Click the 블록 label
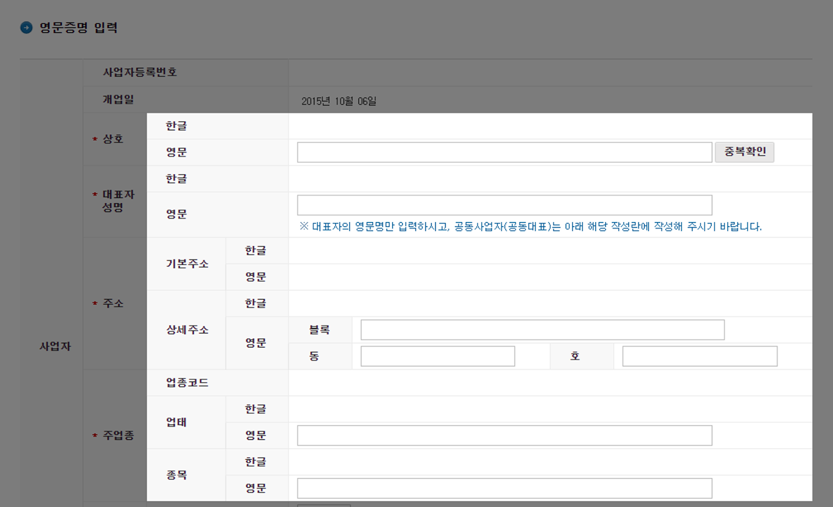The width and height of the screenshot is (833, 507). tap(319, 330)
